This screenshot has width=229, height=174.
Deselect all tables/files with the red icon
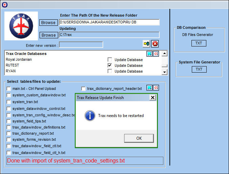(x=156, y=88)
